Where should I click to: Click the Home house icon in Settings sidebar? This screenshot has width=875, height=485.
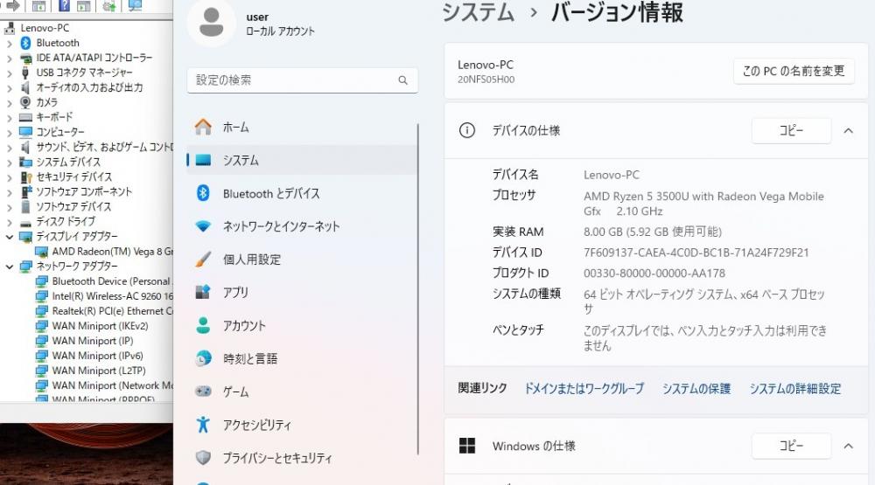coord(203,127)
